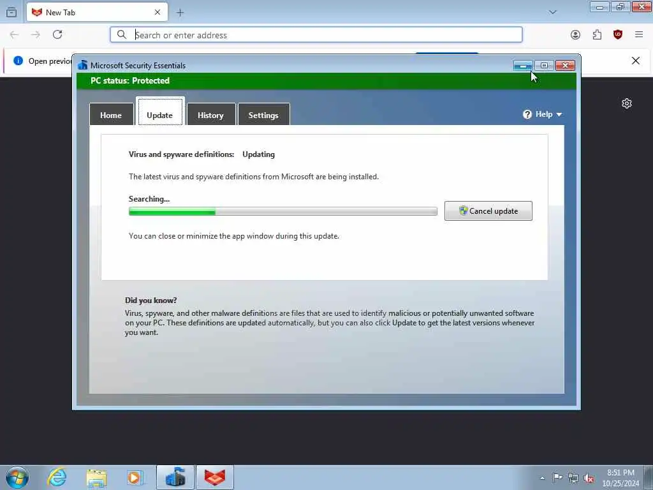Click the browser address search field

point(316,34)
